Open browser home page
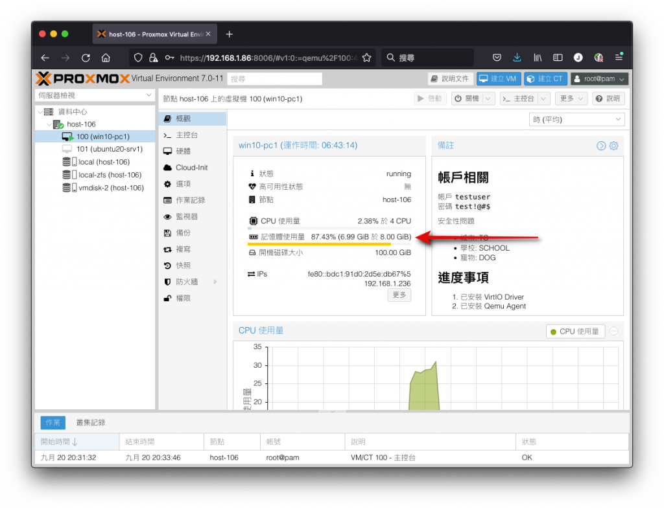 click(106, 58)
